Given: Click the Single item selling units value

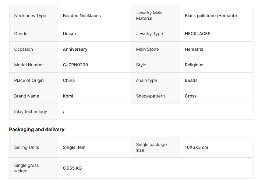Looking at the screenshot, I should tap(74, 147).
